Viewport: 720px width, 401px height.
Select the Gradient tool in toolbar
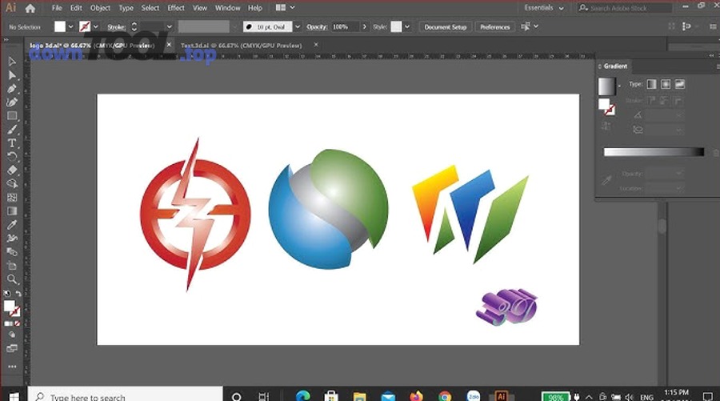(x=12, y=211)
